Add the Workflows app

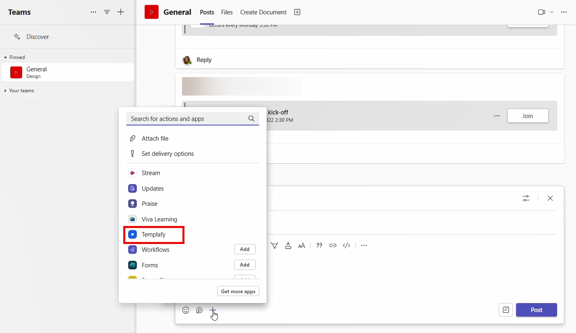click(244, 249)
